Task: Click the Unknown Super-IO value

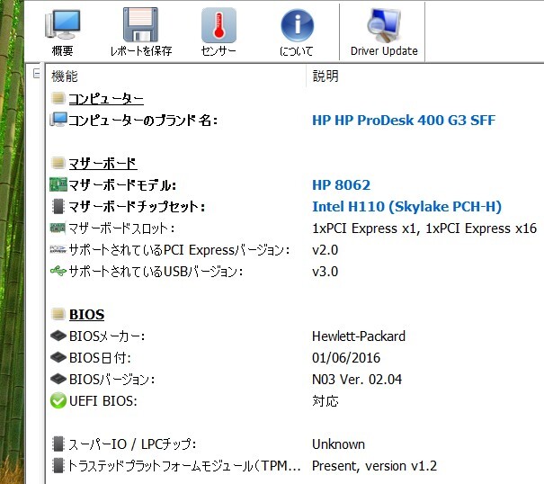Action: tap(338, 444)
